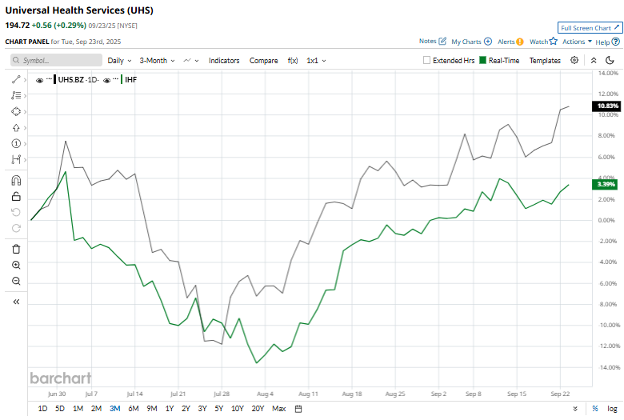Viewport: 624px width, 420px height.
Task: Select the Max range tab
Action: coord(279,409)
